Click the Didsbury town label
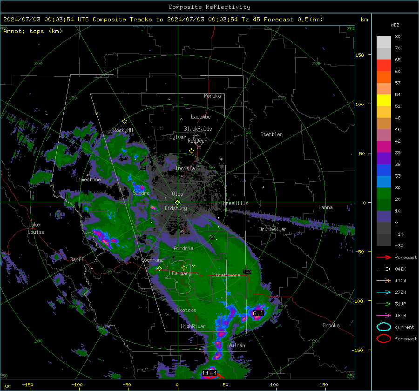This screenshot has width=419, height=391. pyautogui.click(x=176, y=208)
